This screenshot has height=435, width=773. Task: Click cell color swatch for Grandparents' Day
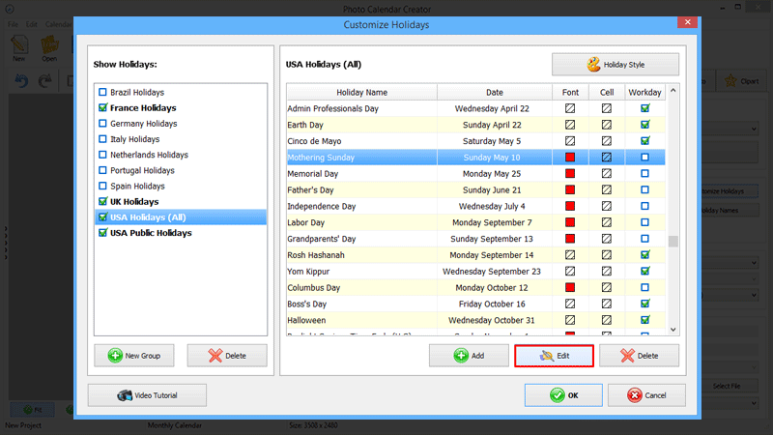click(607, 239)
